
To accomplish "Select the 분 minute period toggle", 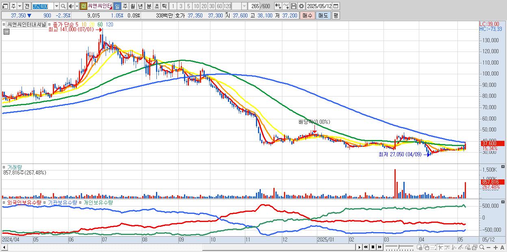I will click(x=149, y=6).
